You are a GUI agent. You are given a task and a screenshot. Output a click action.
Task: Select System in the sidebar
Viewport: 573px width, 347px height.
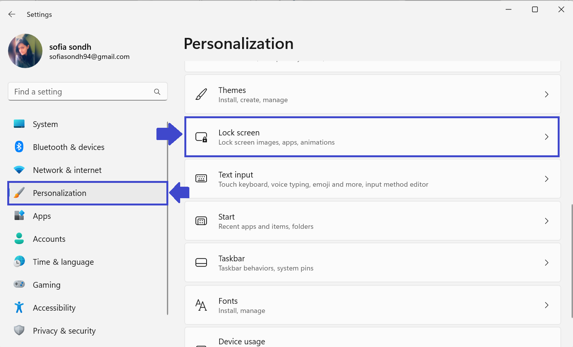45,124
